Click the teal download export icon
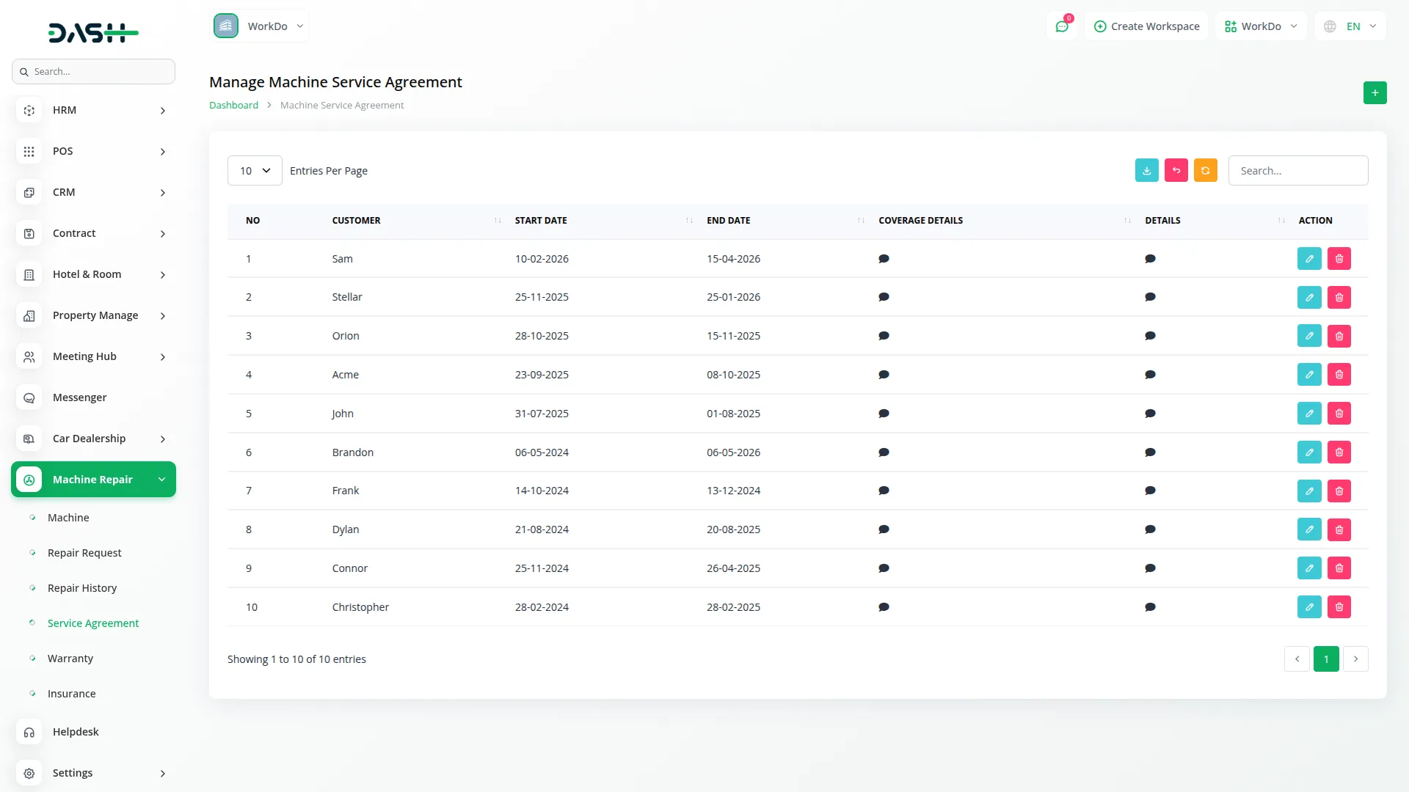 tap(1146, 170)
